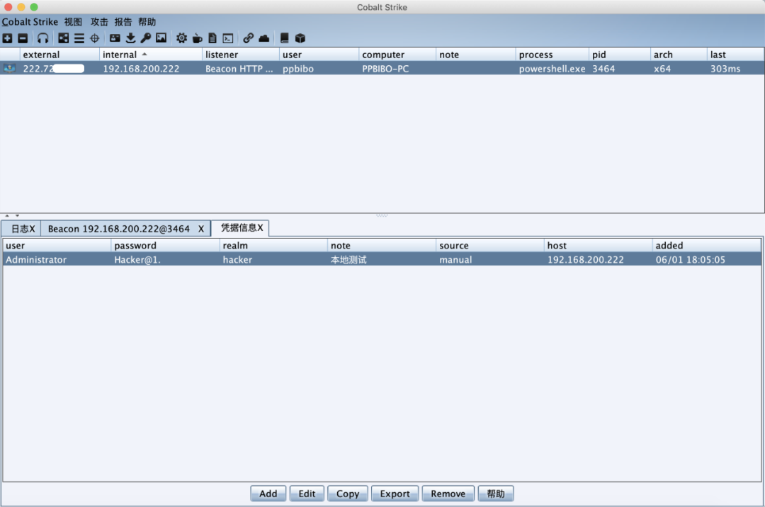Switch to the Beacon 192.168.200.222@3464 tab
Viewport: 765px width, 507px height.
(x=118, y=229)
